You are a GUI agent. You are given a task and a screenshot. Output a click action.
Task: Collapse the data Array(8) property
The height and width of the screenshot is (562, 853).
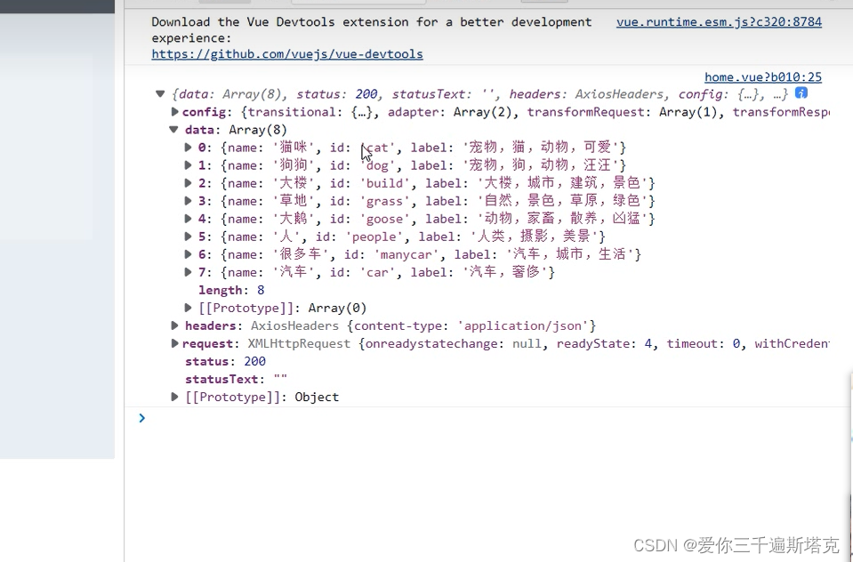[174, 130]
